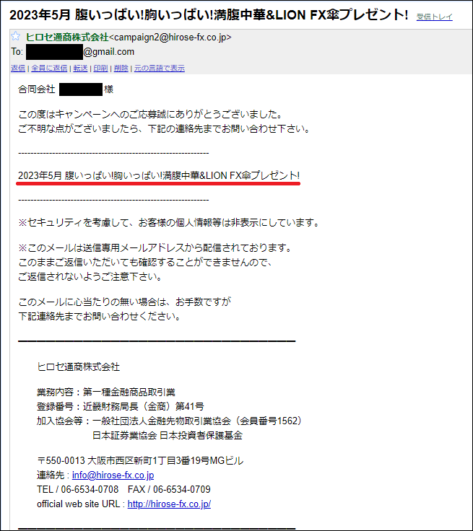473x531 pixels.
Task: Click the signature company name ヒロセ通商株式会社
Action: click(x=78, y=367)
